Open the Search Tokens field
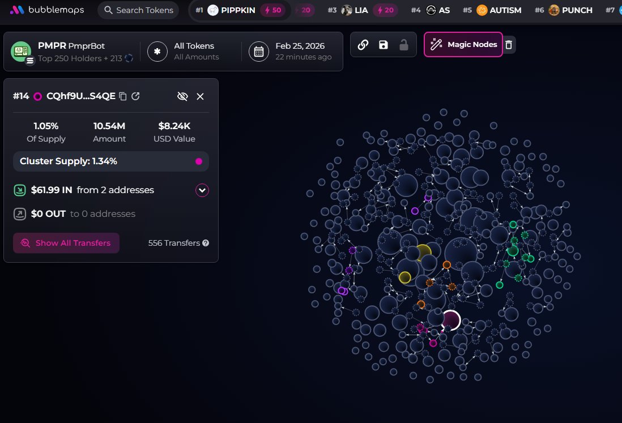The width and height of the screenshot is (622, 423). click(x=138, y=10)
